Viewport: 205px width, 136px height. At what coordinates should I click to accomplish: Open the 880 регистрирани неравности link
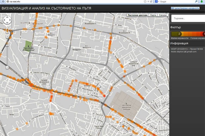[185, 8]
